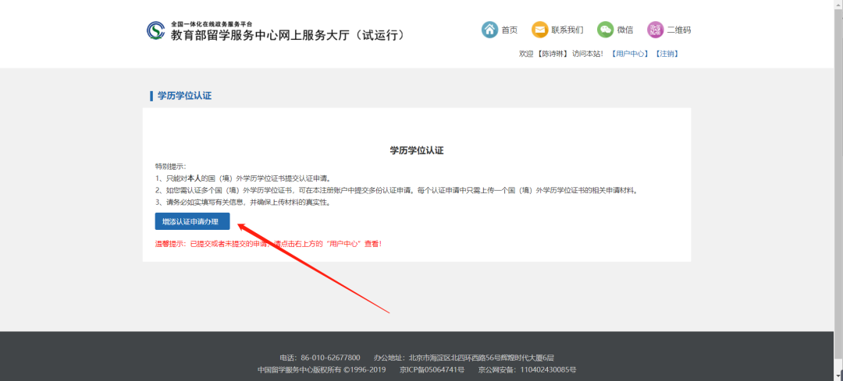Click the orange envelope contact icon
The width and height of the screenshot is (843, 381).
(540, 30)
